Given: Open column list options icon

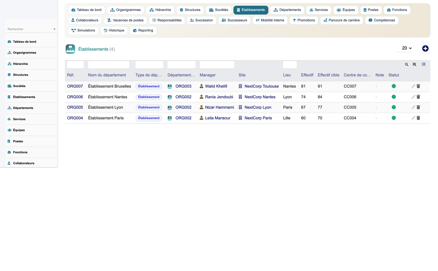Looking at the screenshot, I should [423, 64].
